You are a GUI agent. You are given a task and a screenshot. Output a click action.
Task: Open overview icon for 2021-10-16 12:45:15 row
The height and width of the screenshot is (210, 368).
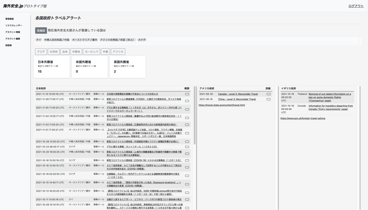pos(187,167)
